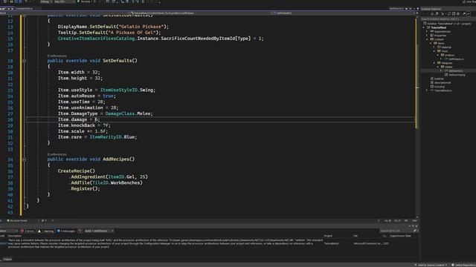Select the description.txt file
476x267 pixels.
coord(440,82)
